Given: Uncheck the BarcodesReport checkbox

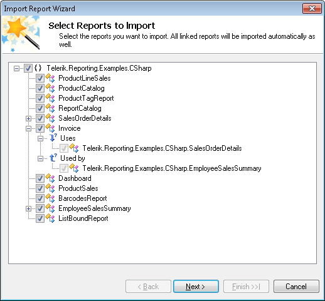Looking at the screenshot, I should [x=40, y=198].
